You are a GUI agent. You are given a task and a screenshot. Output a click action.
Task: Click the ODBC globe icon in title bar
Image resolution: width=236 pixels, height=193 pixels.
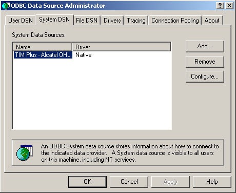click(6, 6)
